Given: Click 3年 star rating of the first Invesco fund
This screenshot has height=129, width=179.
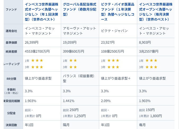Looking at the screenshot, I should pyautogui.click(x=37, y=67).
